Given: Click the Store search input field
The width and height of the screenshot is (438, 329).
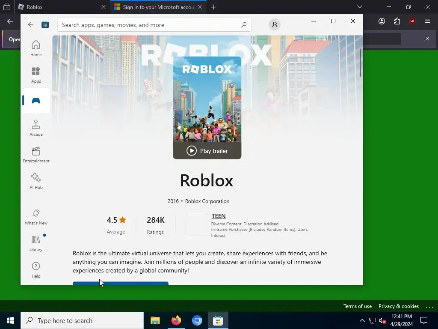Looking at the screenshot, I should pos(154,25).
